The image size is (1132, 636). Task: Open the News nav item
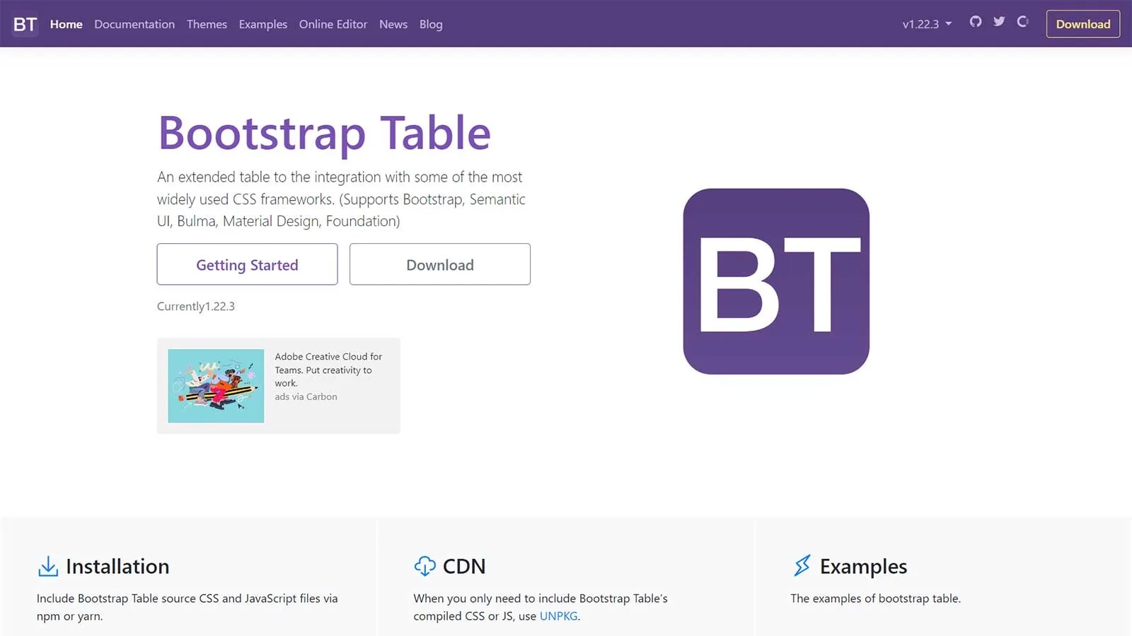393,24
